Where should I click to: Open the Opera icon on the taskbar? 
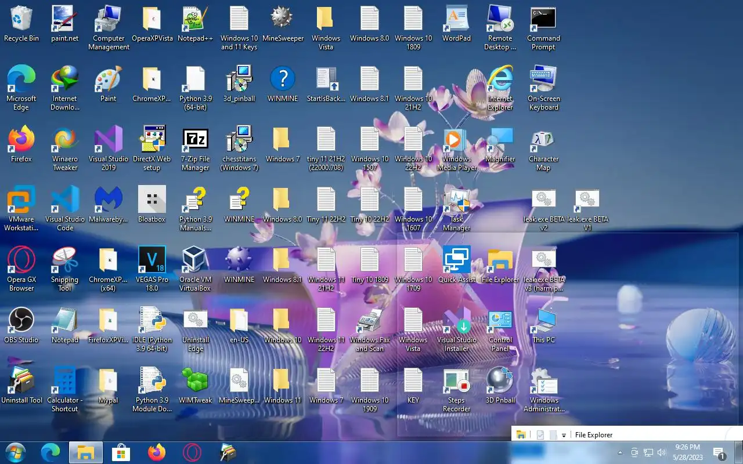click(192, 452)
